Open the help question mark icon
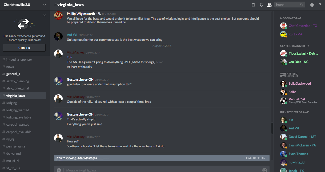 (320, 5)
